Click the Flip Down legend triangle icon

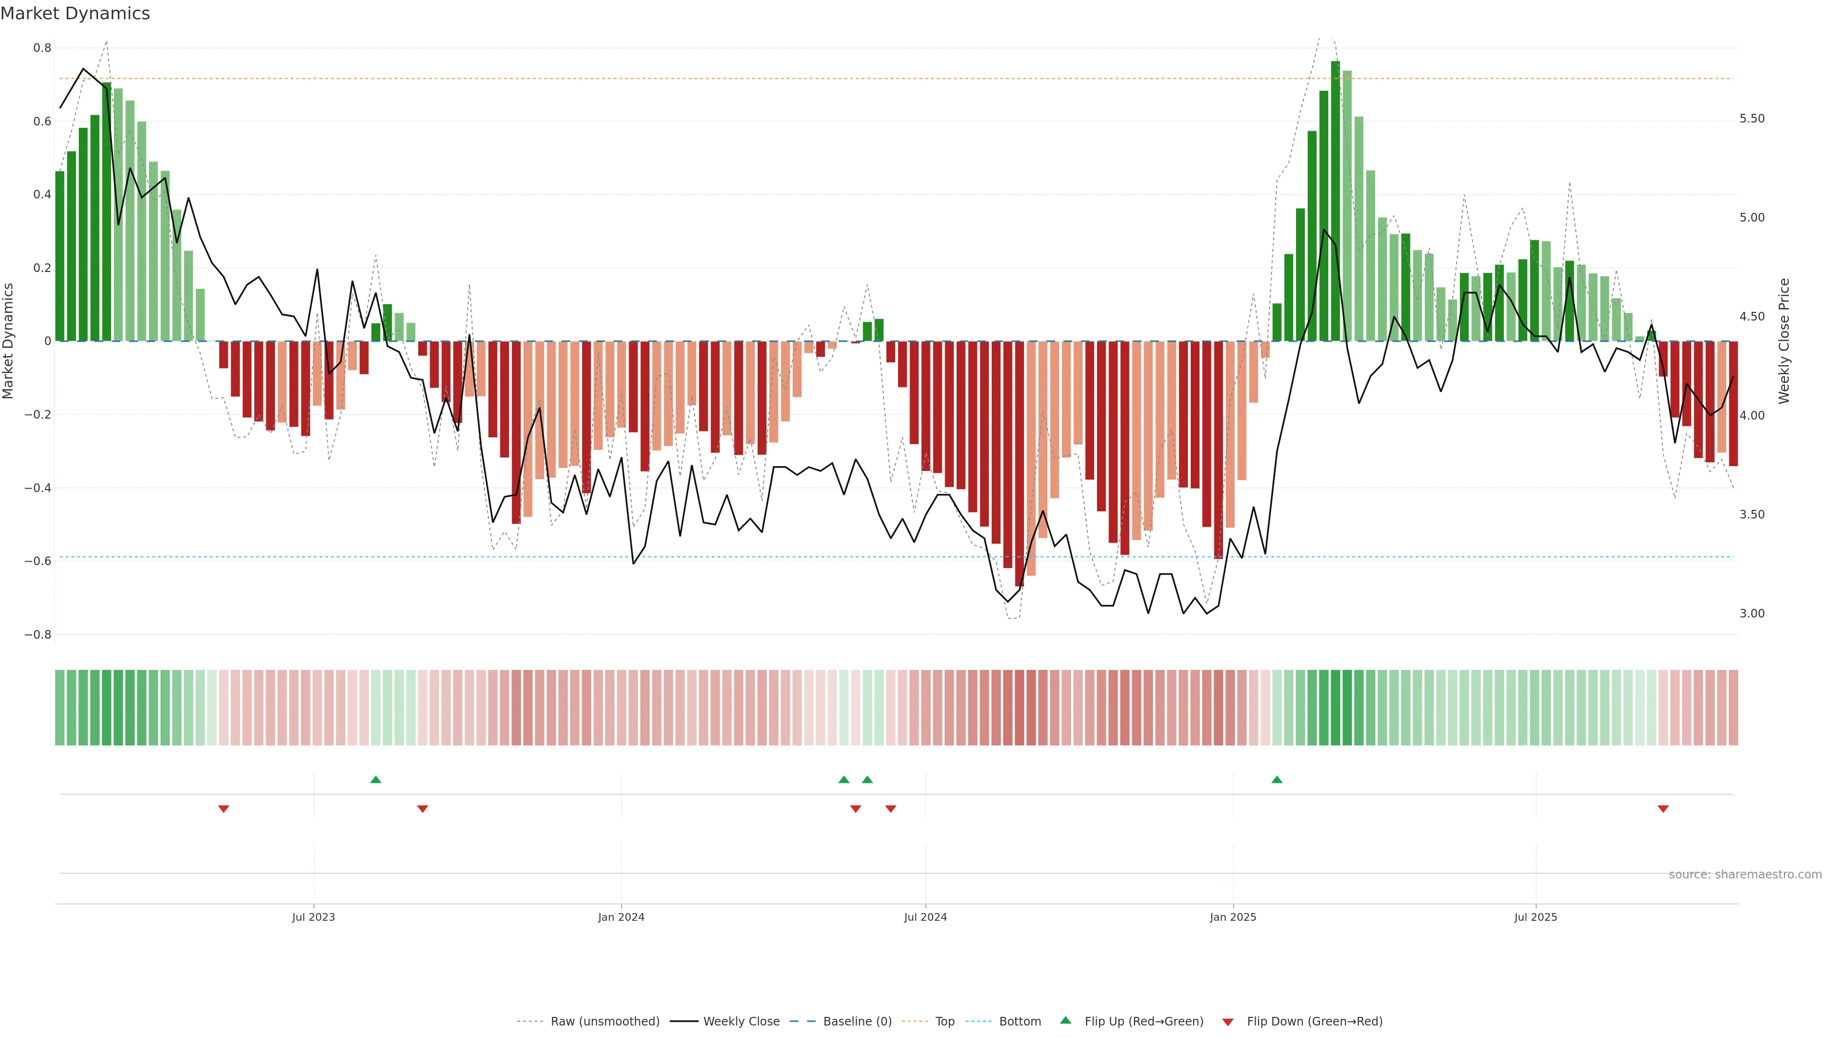point(1228,1022)
